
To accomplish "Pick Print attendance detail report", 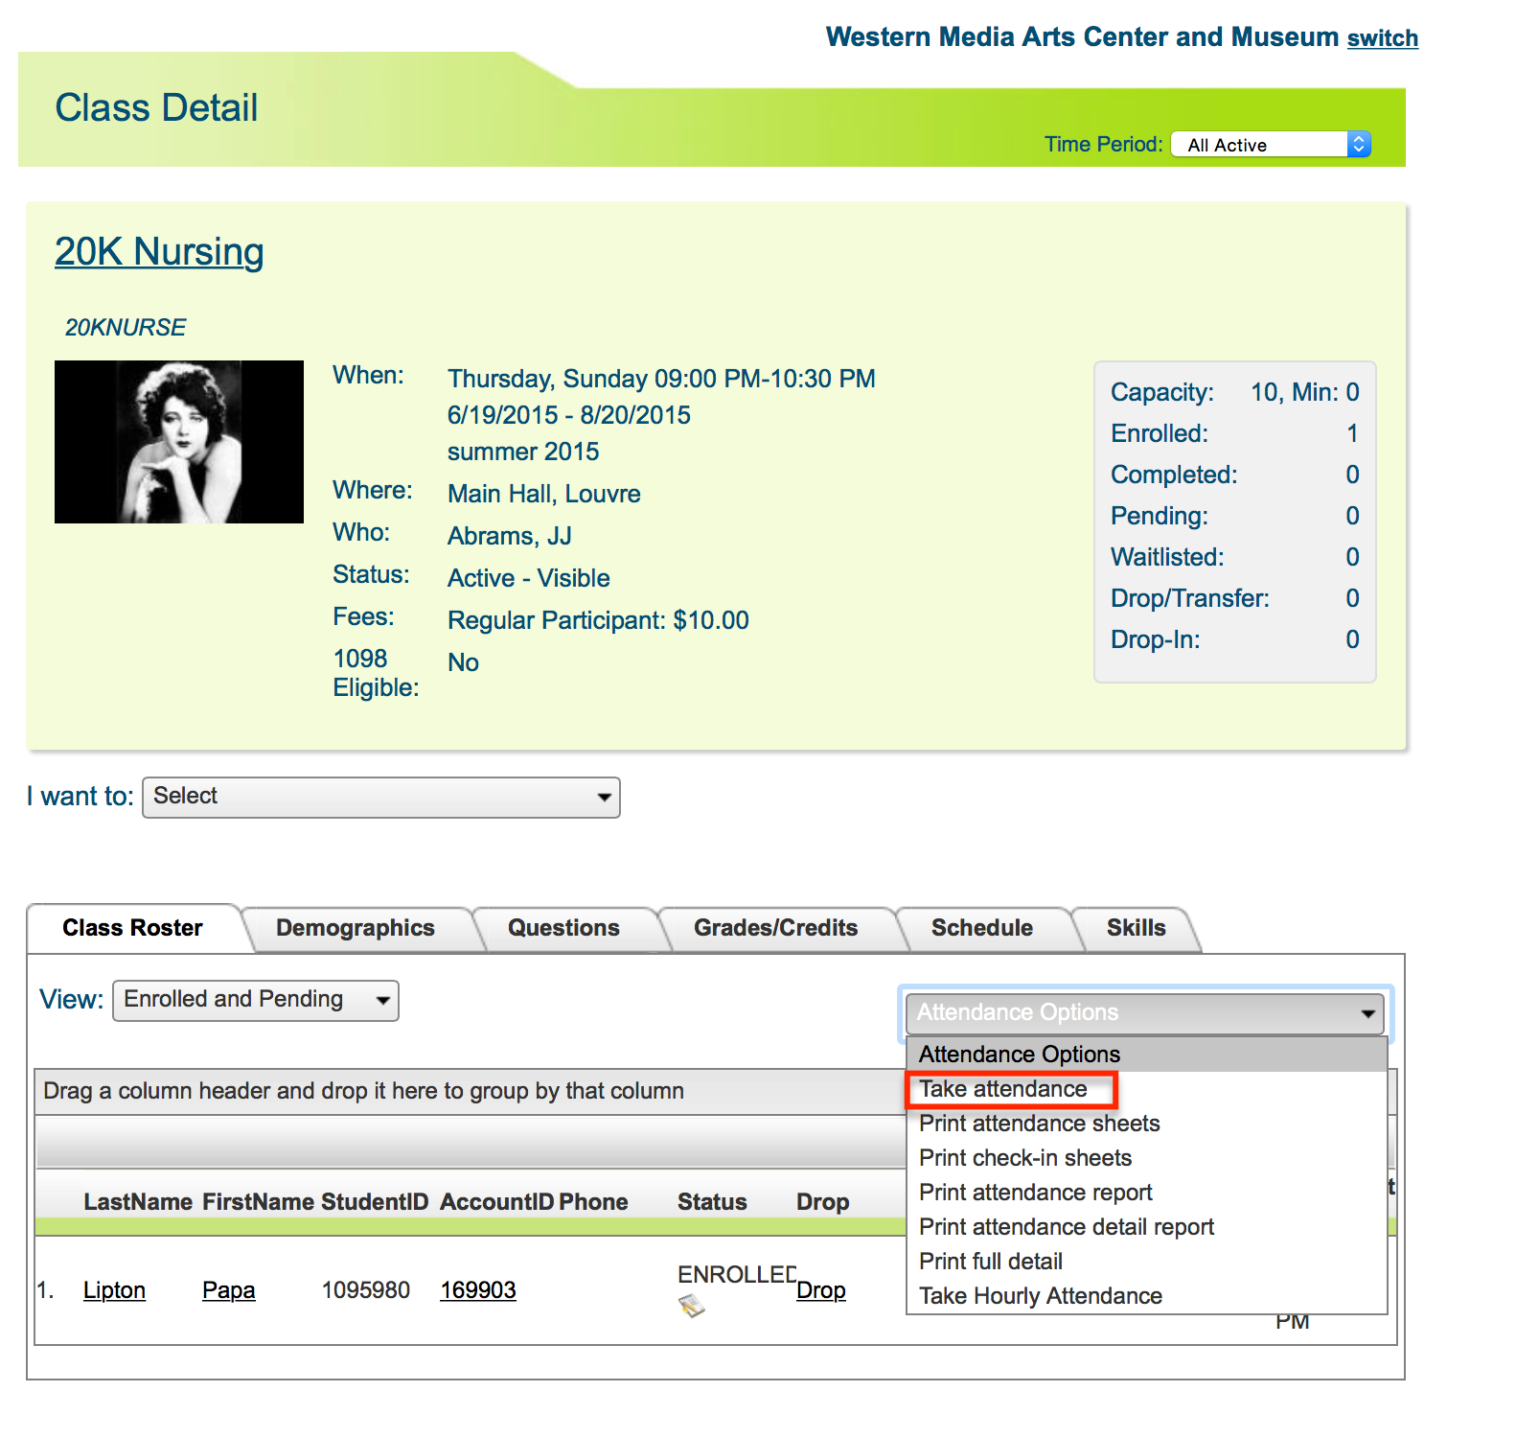I will click(x=1066, y=1227).
